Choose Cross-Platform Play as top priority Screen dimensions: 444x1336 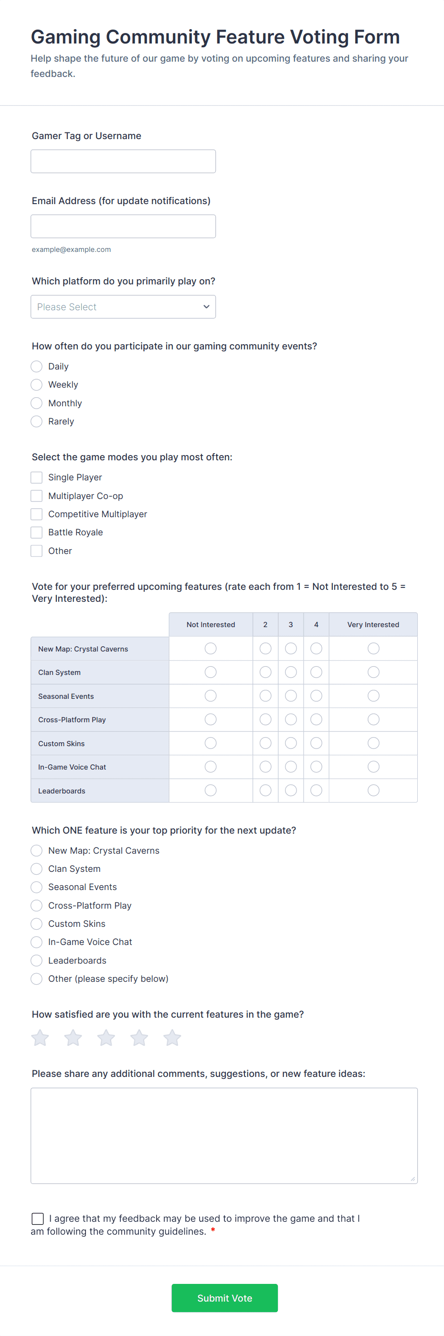click(x=37, y=905)
